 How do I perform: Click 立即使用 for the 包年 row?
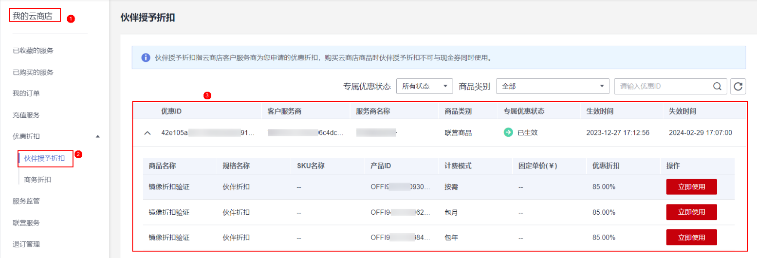point(691,237)
